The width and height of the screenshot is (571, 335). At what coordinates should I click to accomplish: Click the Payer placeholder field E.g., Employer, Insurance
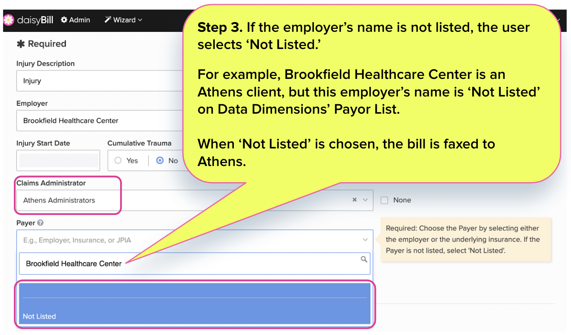[x=195, y=240]
